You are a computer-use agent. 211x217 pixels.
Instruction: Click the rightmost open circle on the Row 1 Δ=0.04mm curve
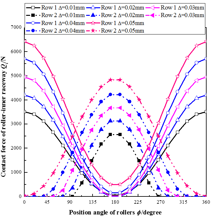[x=206, y=59]
